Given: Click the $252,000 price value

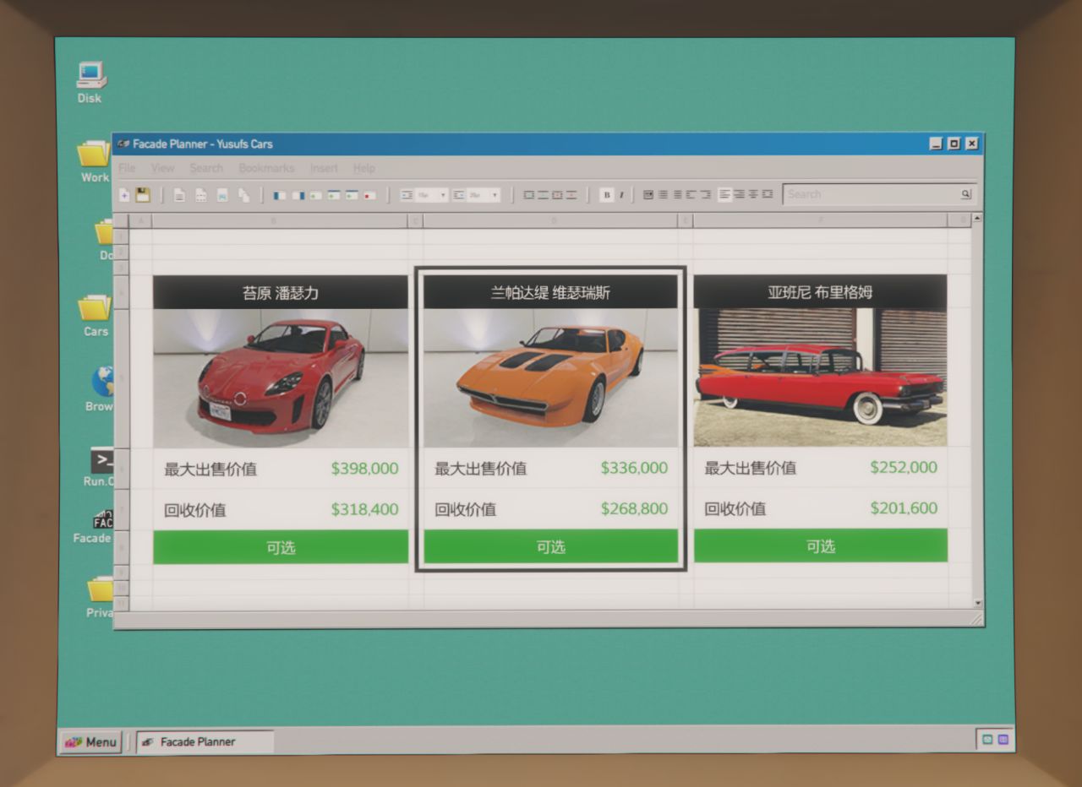Looking at the screenshot, I should coord(904,467).
